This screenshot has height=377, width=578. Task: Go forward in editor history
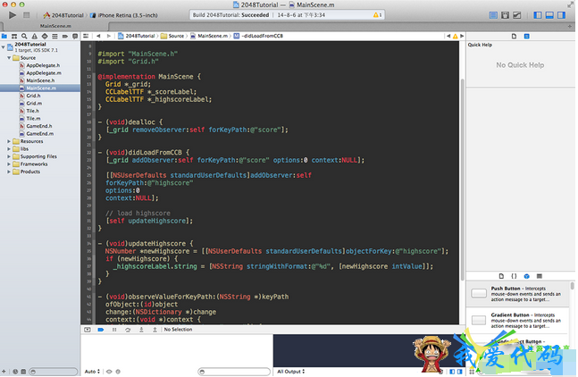tap(109, 36)
